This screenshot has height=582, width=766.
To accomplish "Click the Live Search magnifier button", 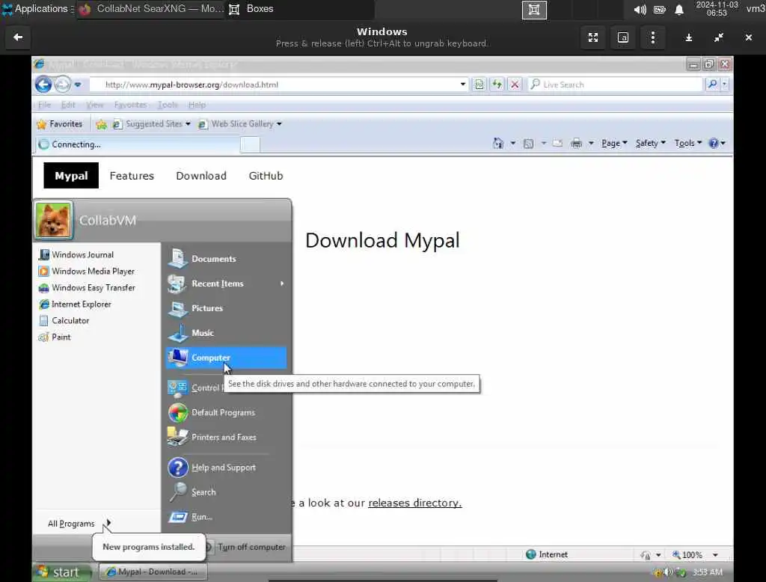I will (712, 84).
